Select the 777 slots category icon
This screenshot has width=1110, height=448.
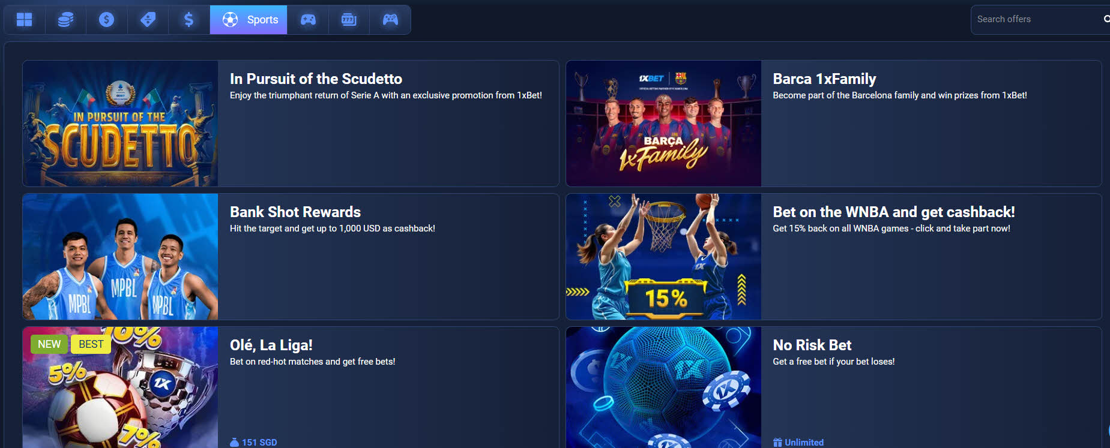click(349, 20)
